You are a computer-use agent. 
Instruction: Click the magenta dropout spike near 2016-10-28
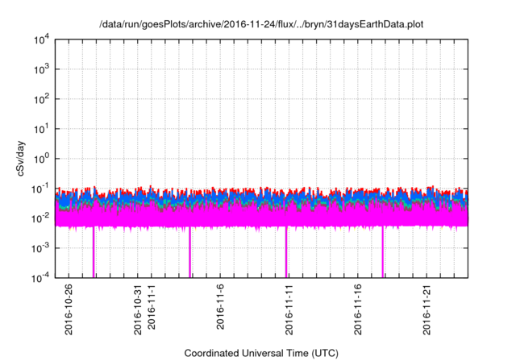coord(94,252)
